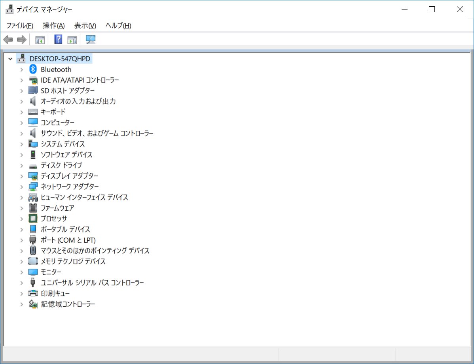Toggle the action pane toolbar icon
The width and height of the screenshot is (474, 364).
click(72, 40)
